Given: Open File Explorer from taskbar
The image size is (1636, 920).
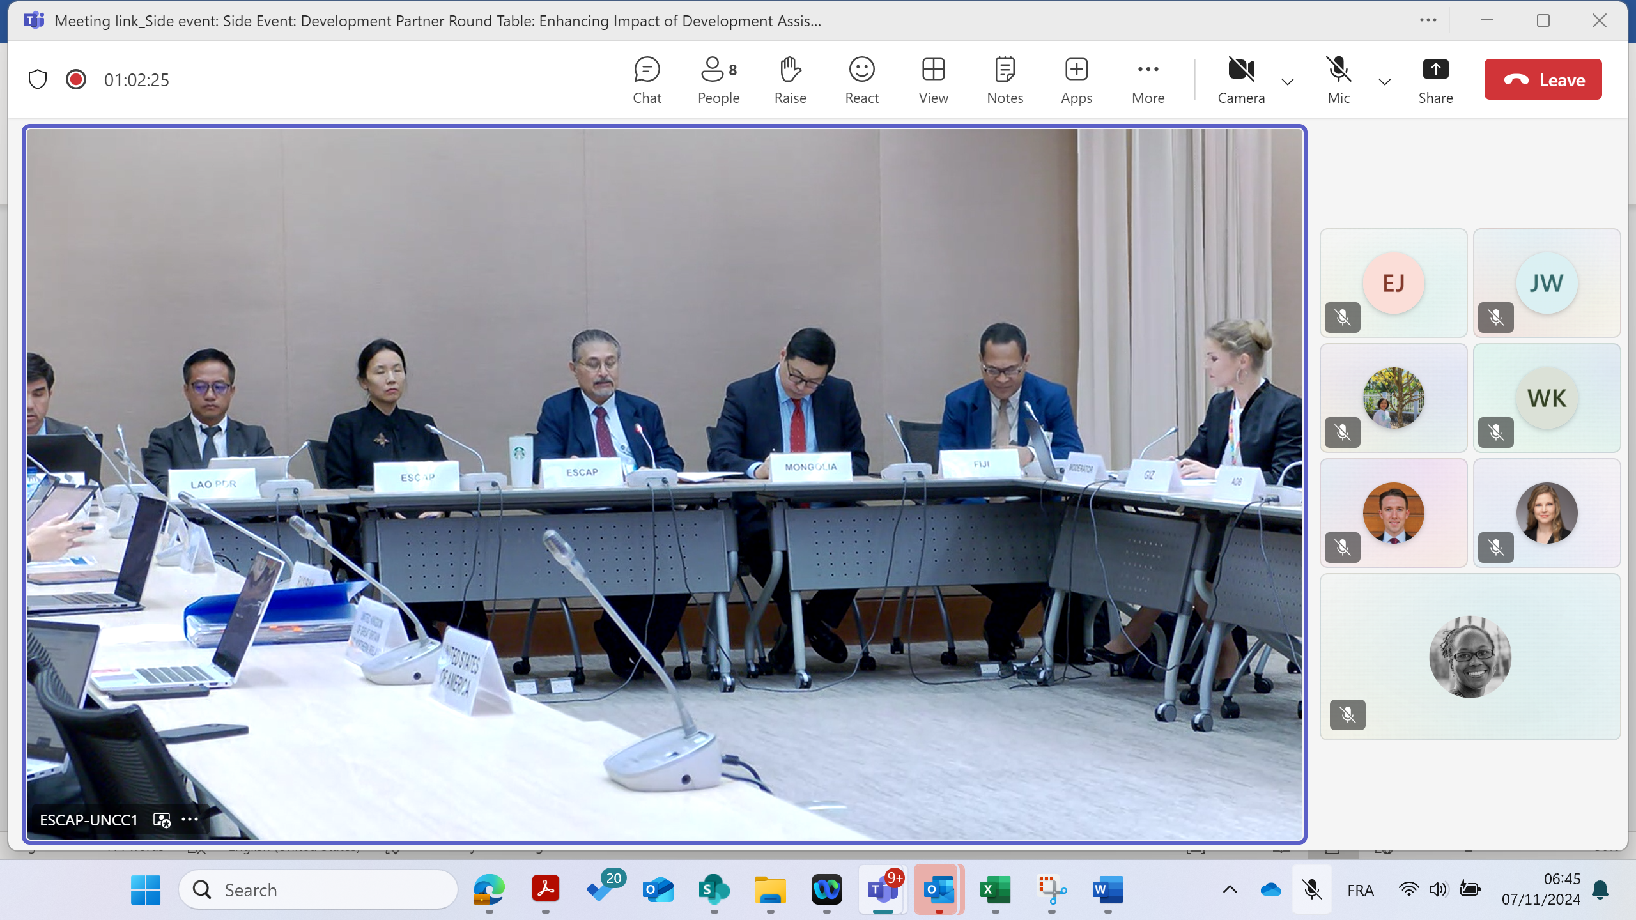Looking at the screenshot, I should click(x=770, y=890).
